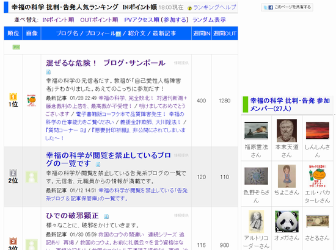The image size is (336, 250).
Task: Open blog ひでの破邪顕正
Action: 72,216
